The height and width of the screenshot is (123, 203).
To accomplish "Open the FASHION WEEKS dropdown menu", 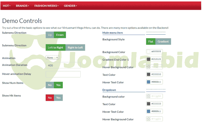I will click(46, 6).
